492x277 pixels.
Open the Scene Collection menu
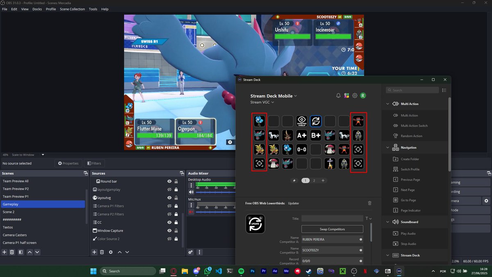(72, 9)
